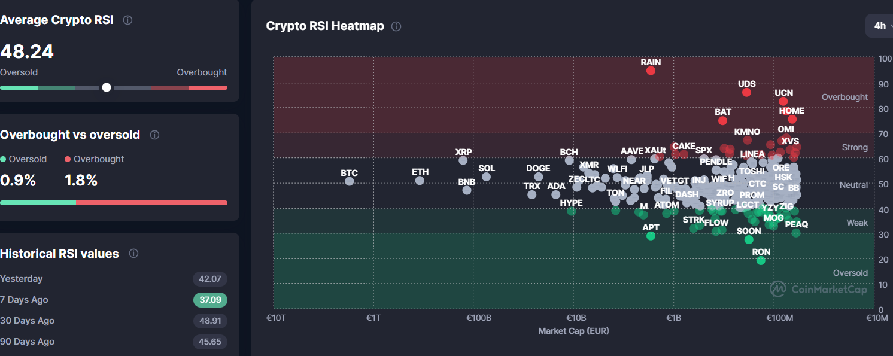Click the 90 Days Ago value 45.65
Image resolution: width=893 pixels, height=356 pixels.
pos(210,342)
